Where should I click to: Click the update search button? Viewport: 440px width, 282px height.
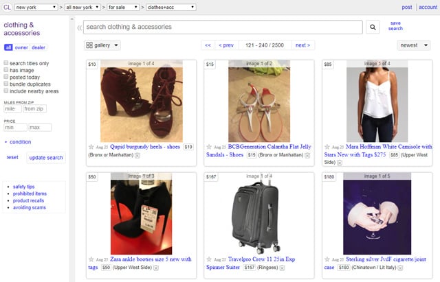46,158
